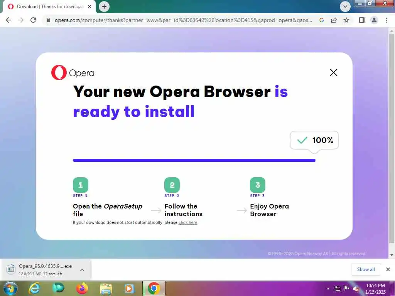Image resolution: width=395 pixels, height=296 pixels.
Task: Open the Chrome three-dot menu
Action: point(387,20)
